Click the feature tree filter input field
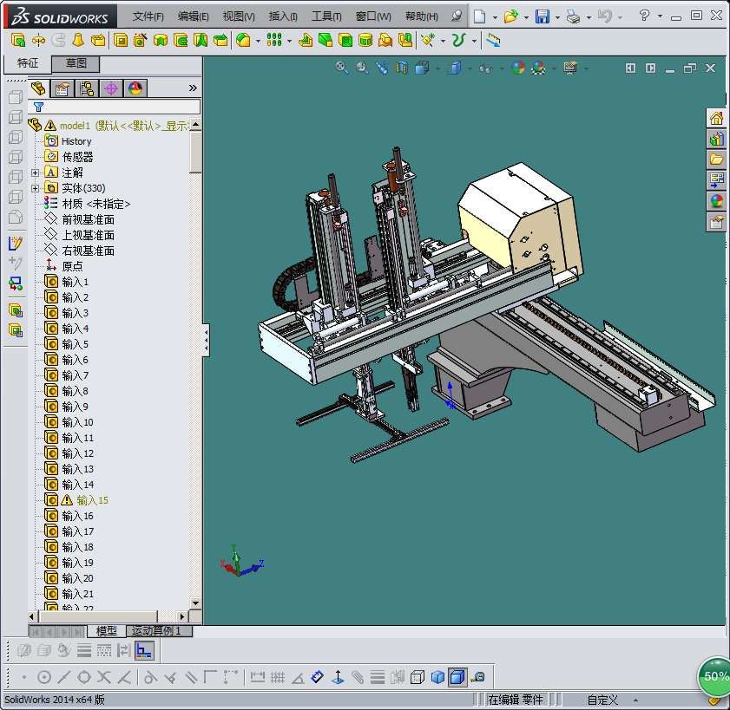The height and width of the screenshot is (710, 730). (122, 107)
